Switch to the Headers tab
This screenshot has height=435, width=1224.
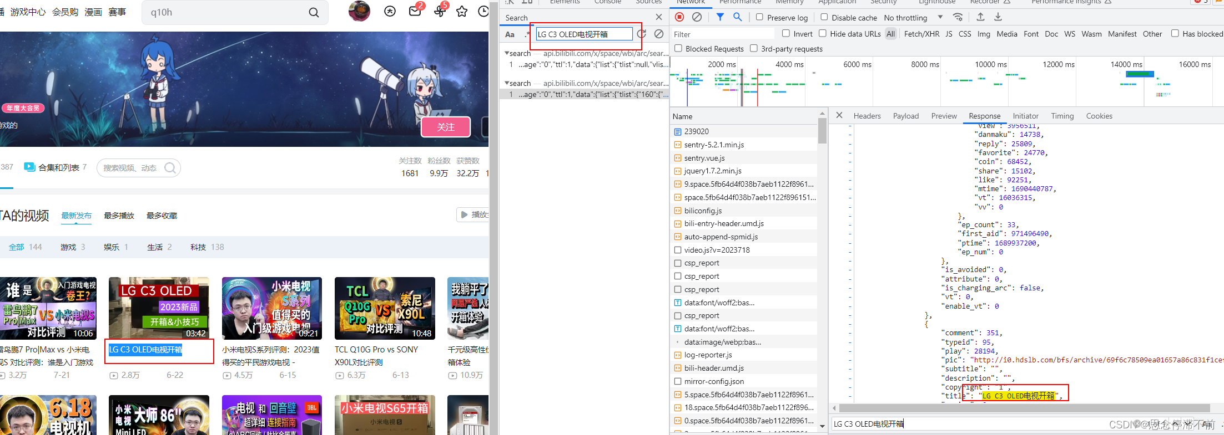867,116
